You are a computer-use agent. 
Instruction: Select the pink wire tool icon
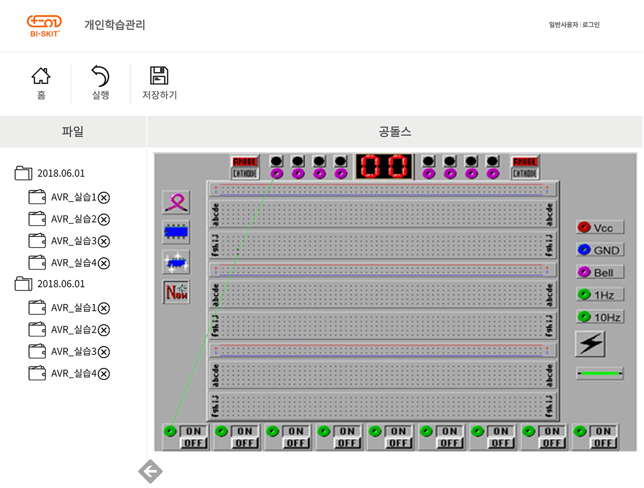tap(176, 202)
